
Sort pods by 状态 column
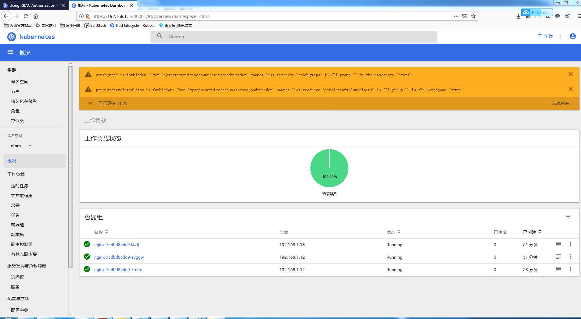(x=393, y=232)
